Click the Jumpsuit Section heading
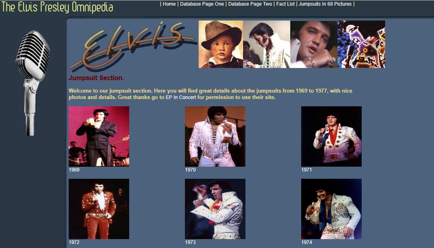 point(96,78)
